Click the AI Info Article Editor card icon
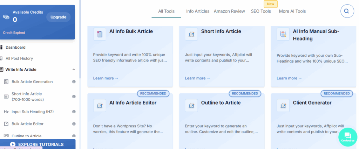Image resolution: width=359 pixels, height=149 pixels. [100, 105]
